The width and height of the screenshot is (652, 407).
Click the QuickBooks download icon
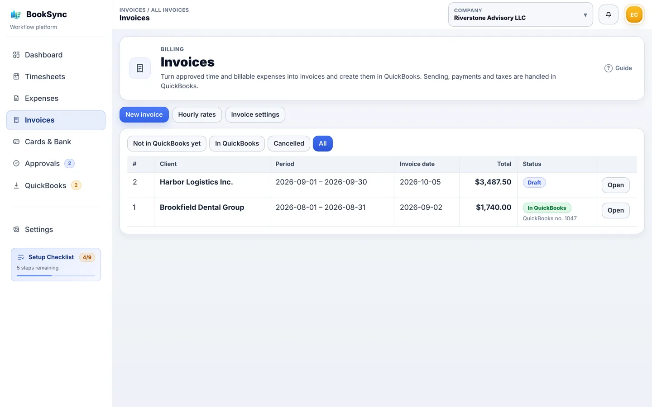16,185
